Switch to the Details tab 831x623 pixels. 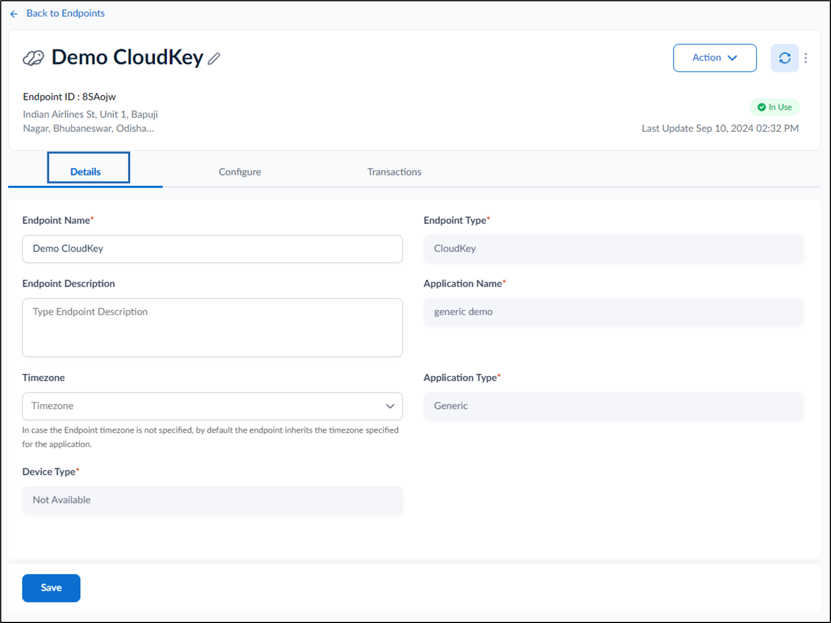[x=86, y=172]
